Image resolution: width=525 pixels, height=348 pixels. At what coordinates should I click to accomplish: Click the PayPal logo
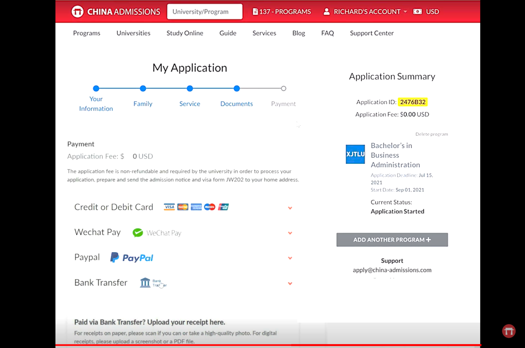point(132,258)
